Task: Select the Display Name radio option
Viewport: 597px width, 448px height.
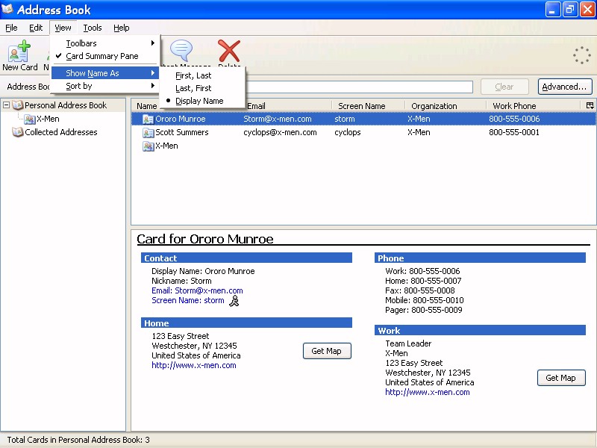Action: coord(202,101)
